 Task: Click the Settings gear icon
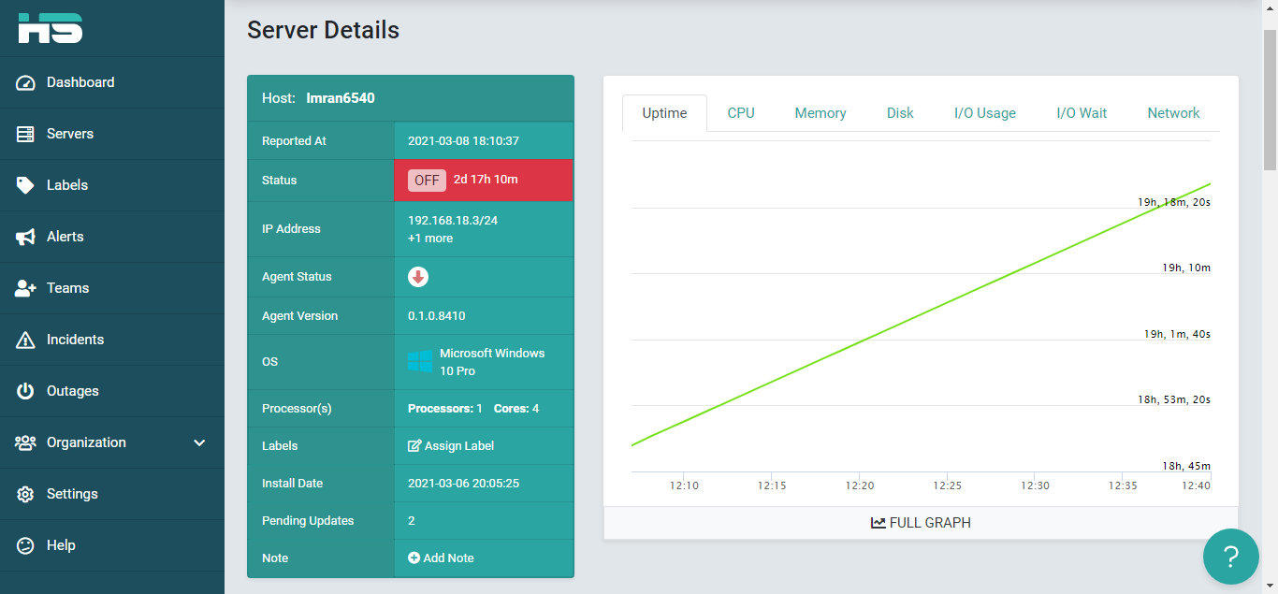click(x=25, y=494)
